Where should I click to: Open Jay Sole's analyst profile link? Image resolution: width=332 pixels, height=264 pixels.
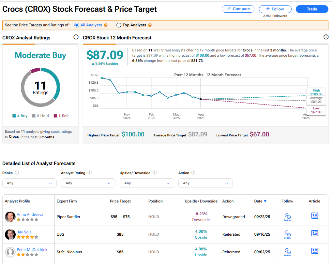point(24,232)
